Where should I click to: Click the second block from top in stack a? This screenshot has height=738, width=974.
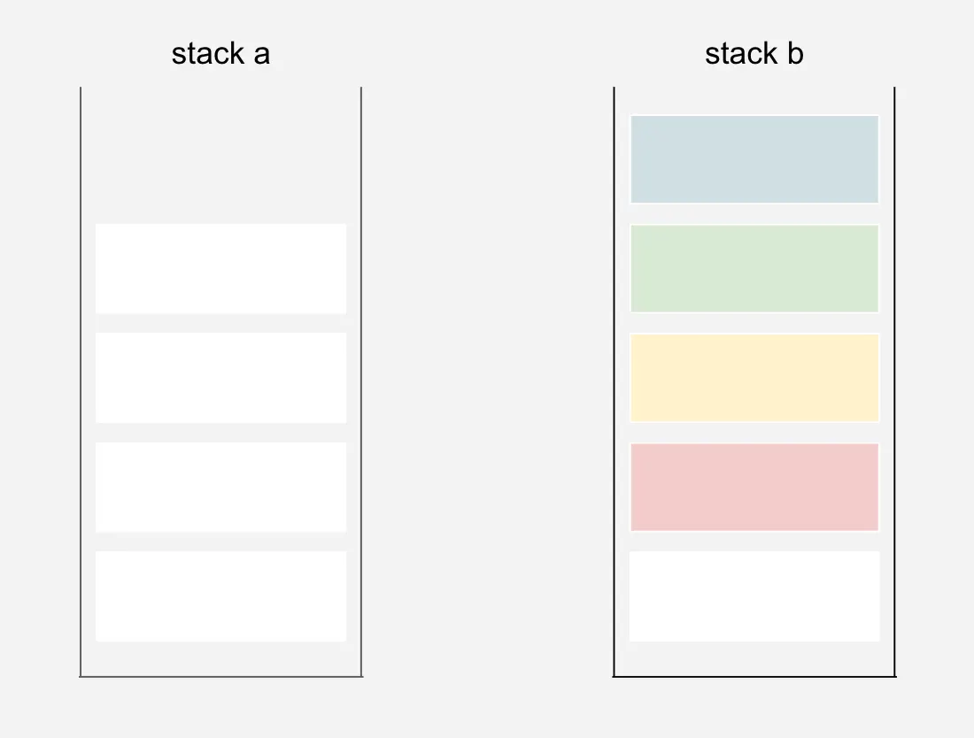click(220, 378)
